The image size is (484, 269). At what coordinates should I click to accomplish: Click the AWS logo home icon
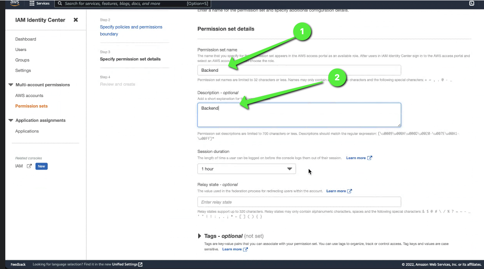tap(15, 3)
